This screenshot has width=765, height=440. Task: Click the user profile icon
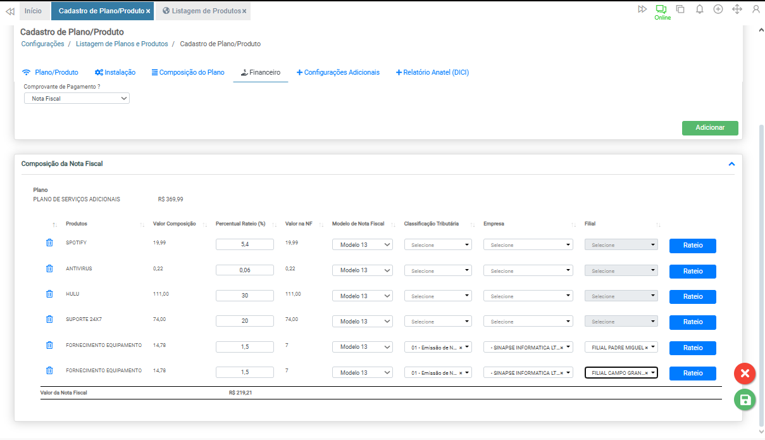[756, 9]
